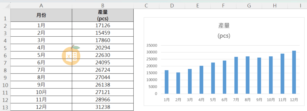This screenshot has height=111, width=307.
Task: Select column B header
Action: [103, 6]
